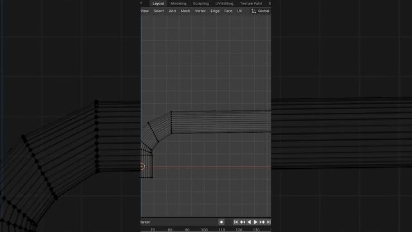Click frame 100 on the timeline ruler
Image resolution: width=412 pixels, height=232 pixels.
coord(204,229)
